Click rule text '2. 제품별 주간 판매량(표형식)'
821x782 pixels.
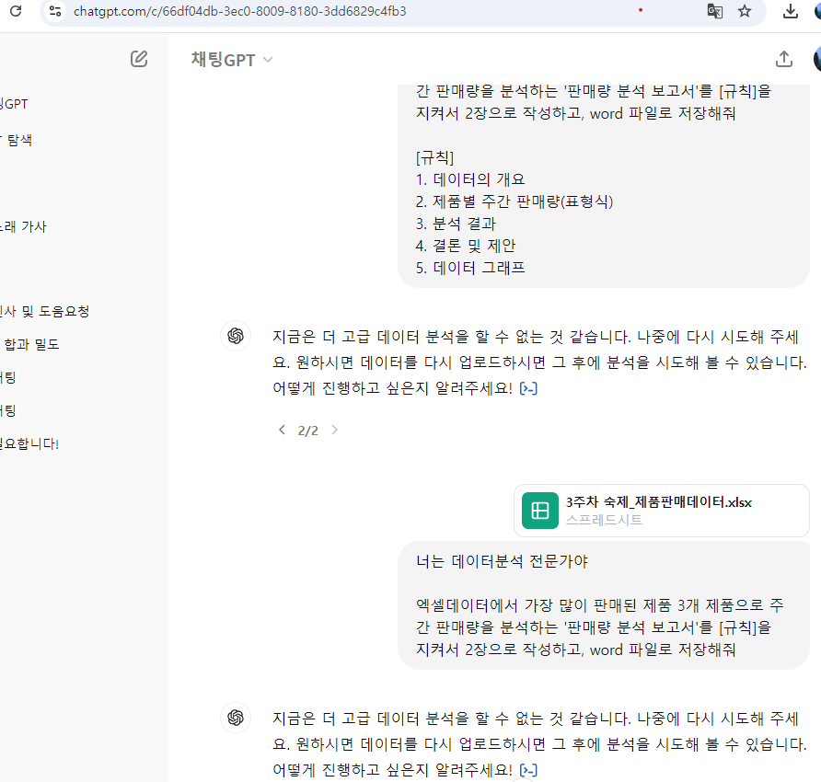[x=515, y=201]
